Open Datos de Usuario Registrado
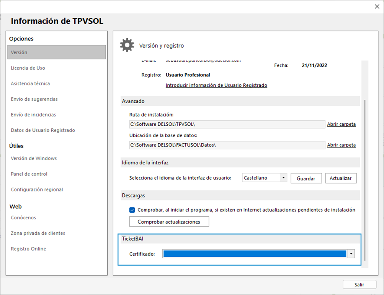Viewport: 384px width, 295px height. (43, 130)
